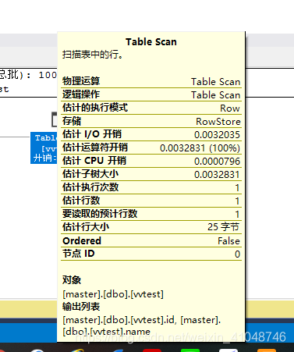Click the Ordered False property row

151,240
